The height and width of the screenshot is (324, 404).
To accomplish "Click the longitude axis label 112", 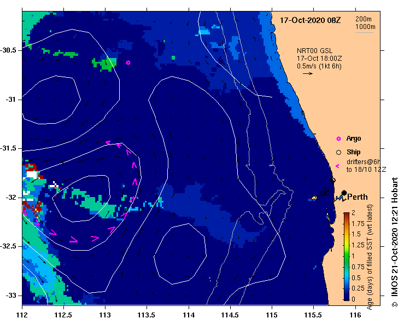I will (x=22, y=315).
